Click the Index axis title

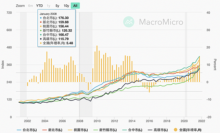pyautogui.click(x=3, y=64)
